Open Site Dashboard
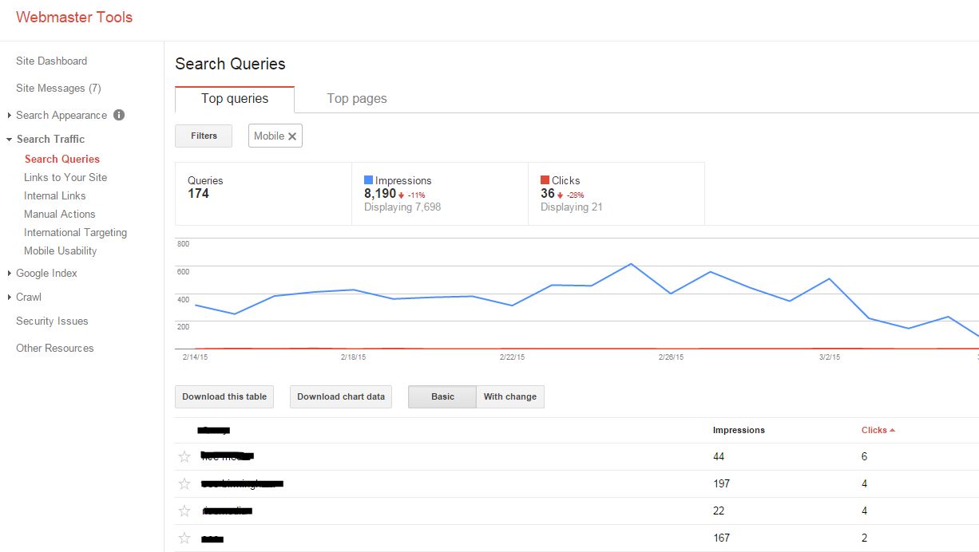This screenshot has width=979, height=552. (x=52, y=61)
